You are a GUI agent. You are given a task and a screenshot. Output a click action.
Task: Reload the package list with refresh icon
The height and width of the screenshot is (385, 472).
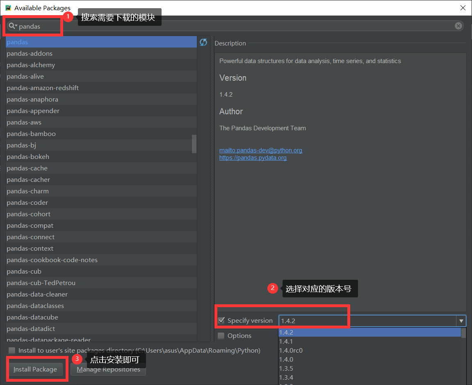203,42
